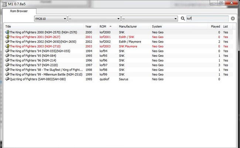Click the chip icon beside King of Fighters '94
Image resolution: width=240 pixels, height=148 pixels.
coord(7,51)
